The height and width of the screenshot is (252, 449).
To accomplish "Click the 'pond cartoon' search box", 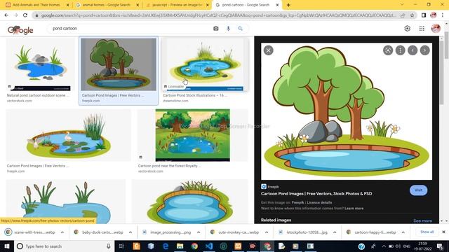I will tap(130, 29).
